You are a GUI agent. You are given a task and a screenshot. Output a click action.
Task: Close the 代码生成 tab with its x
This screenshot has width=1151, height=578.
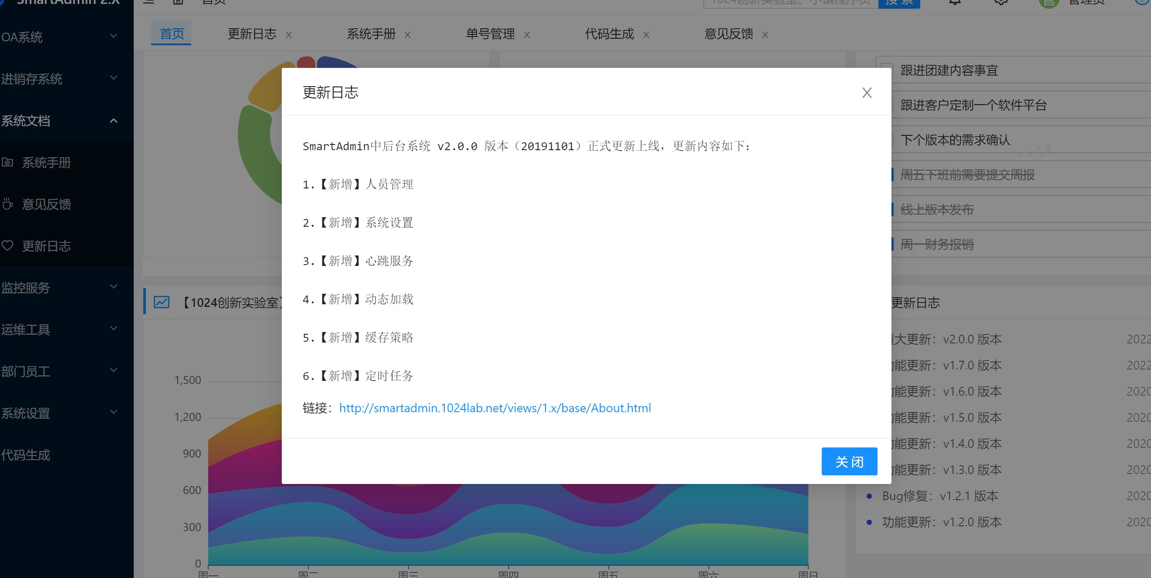(x=646, y=35)
